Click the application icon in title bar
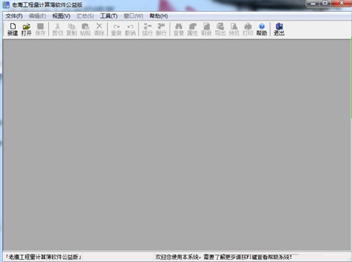 click(x=6, y=5)
